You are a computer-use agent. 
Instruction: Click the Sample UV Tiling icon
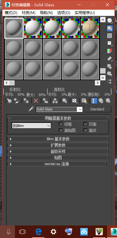click(110, 43)
